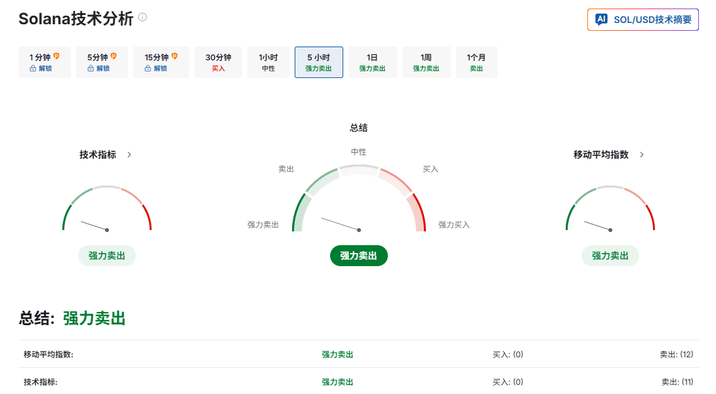
Task: Open 移动平均指数 heading link
Action: click(x=601, y=155)
